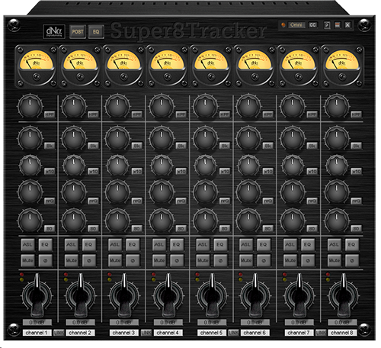Toggle the nrQ switch on channel 4
This screenshot has height=348, width=381.
point(181,201)
